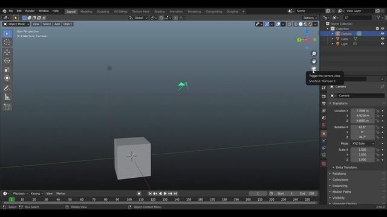Open Tool properties tab icon
Image resolution: width=387 pixels, height=217 pixels.
pos(324,88)
